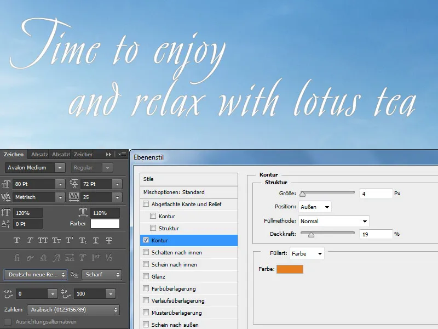Enable stylistic alternates (aa) OpenType icon

click(70, 258)
